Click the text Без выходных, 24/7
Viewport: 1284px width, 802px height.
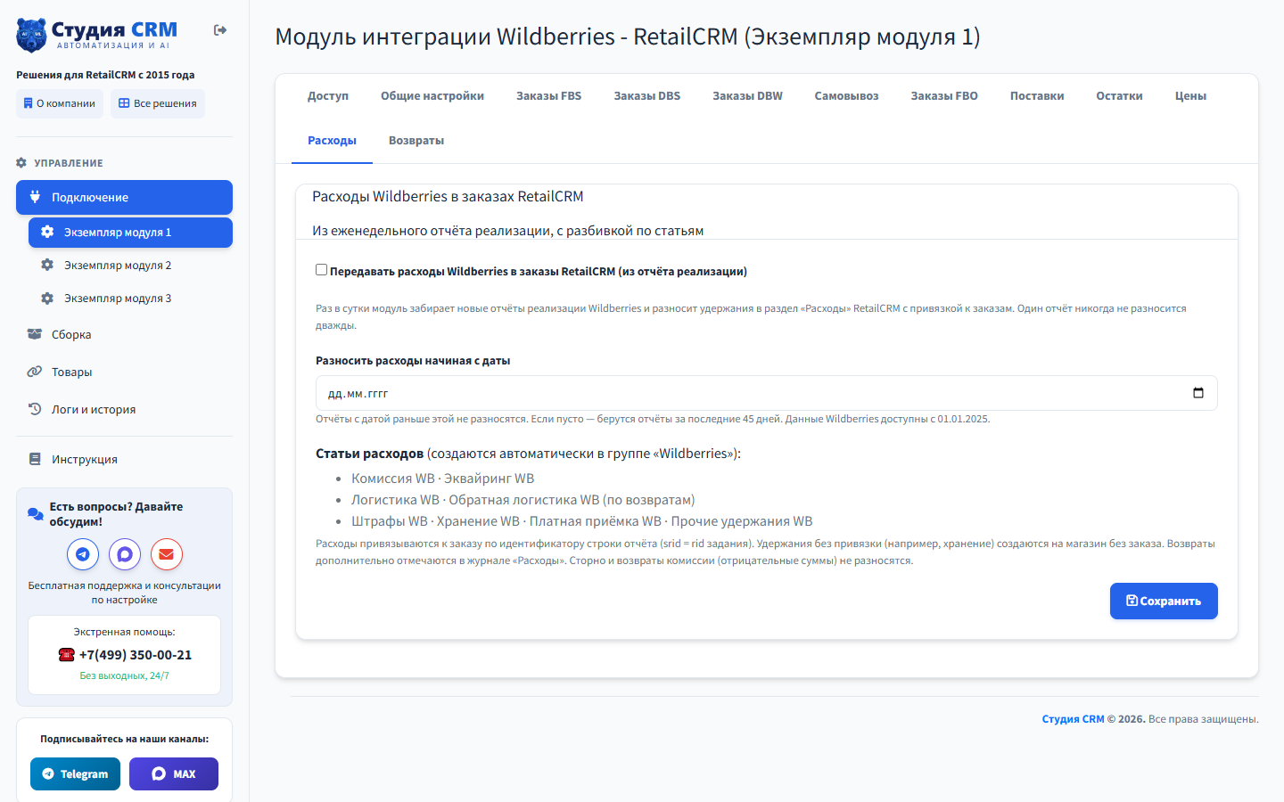pos(125,675)
